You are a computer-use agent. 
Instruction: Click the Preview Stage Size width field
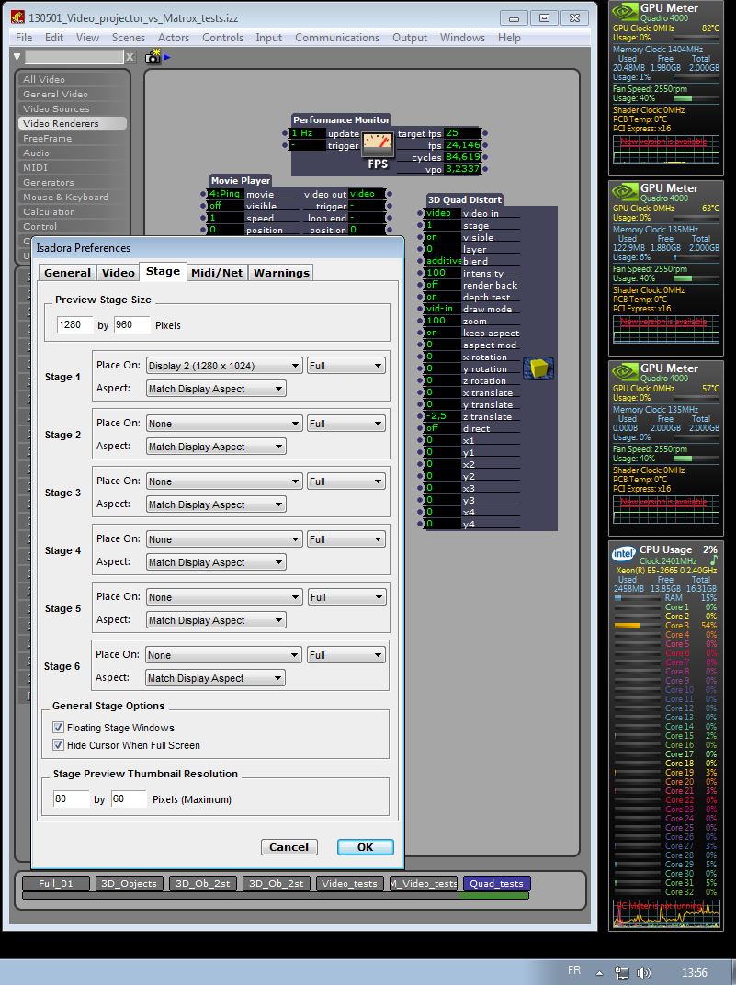coord(74,324)
